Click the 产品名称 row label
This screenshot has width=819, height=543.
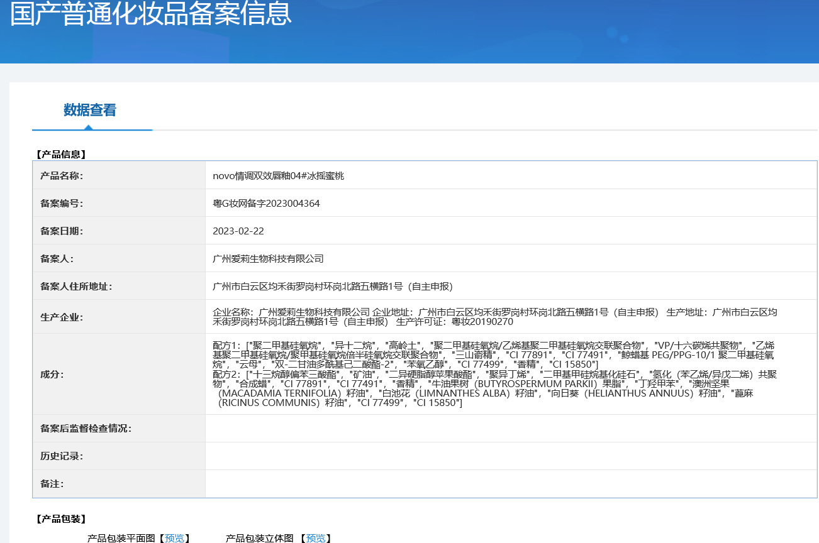(x=62, y=176)
